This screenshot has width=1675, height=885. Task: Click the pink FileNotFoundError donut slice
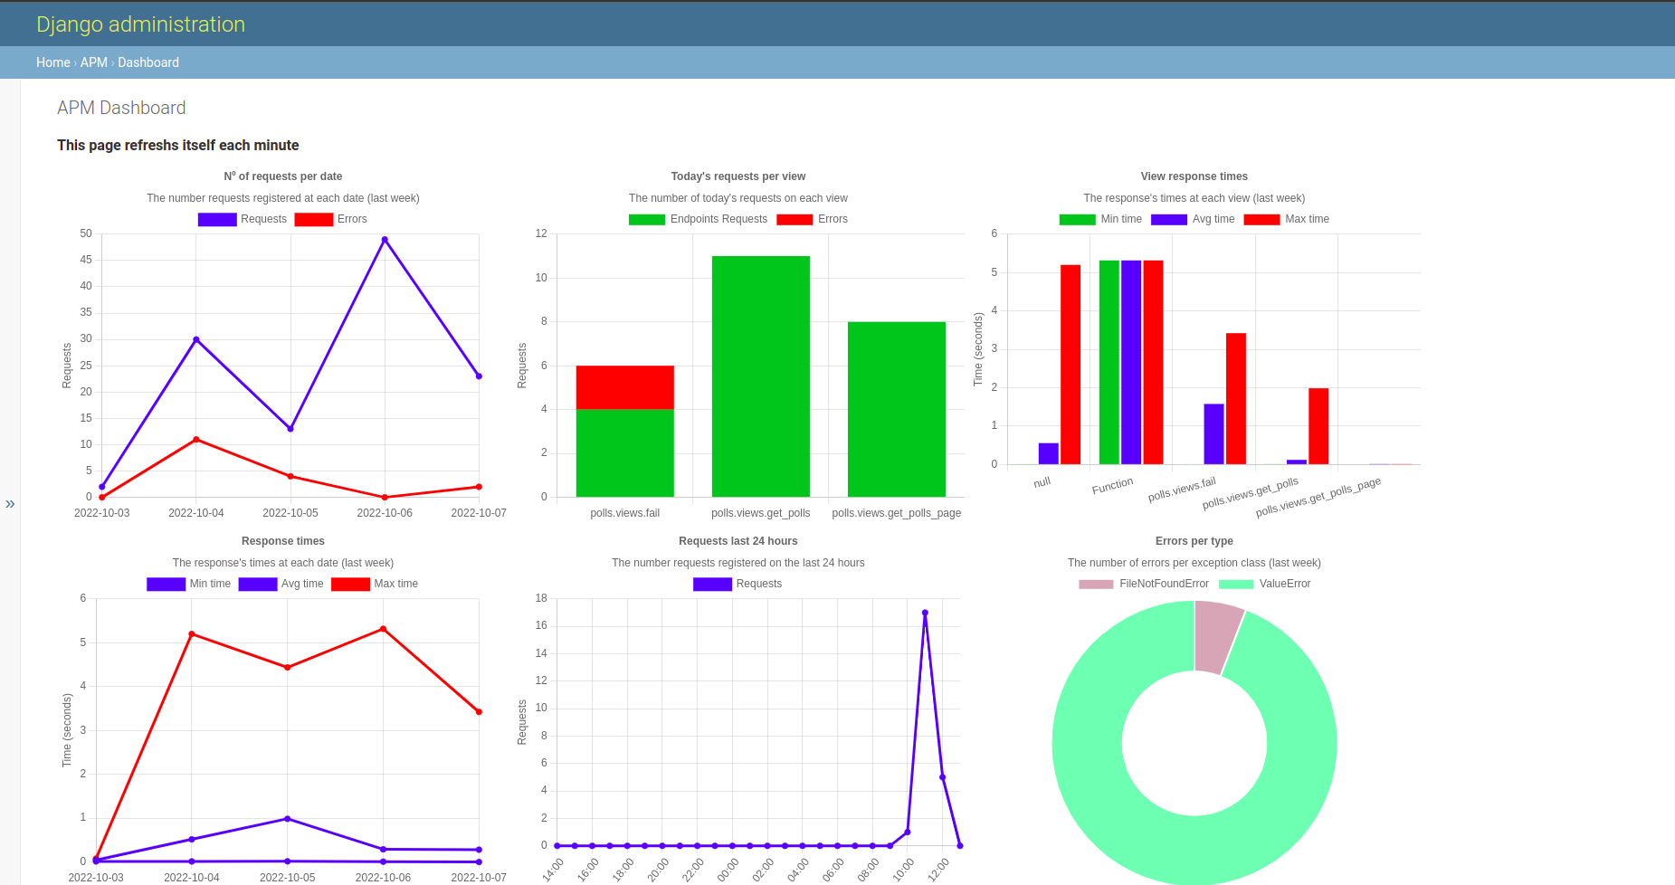(1216, 637)
